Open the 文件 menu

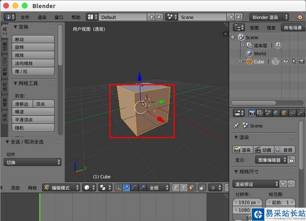point(25,17)
